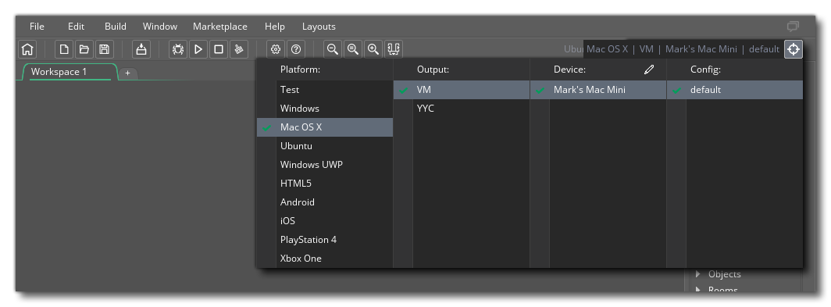Select the PlayStation 4 platform
This screenshot has width=831, height=307.
point(325,240)
